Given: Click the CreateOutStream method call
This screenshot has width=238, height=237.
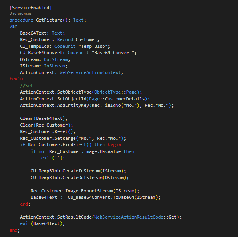Looking at the screenshot, I should coord(82,178).
